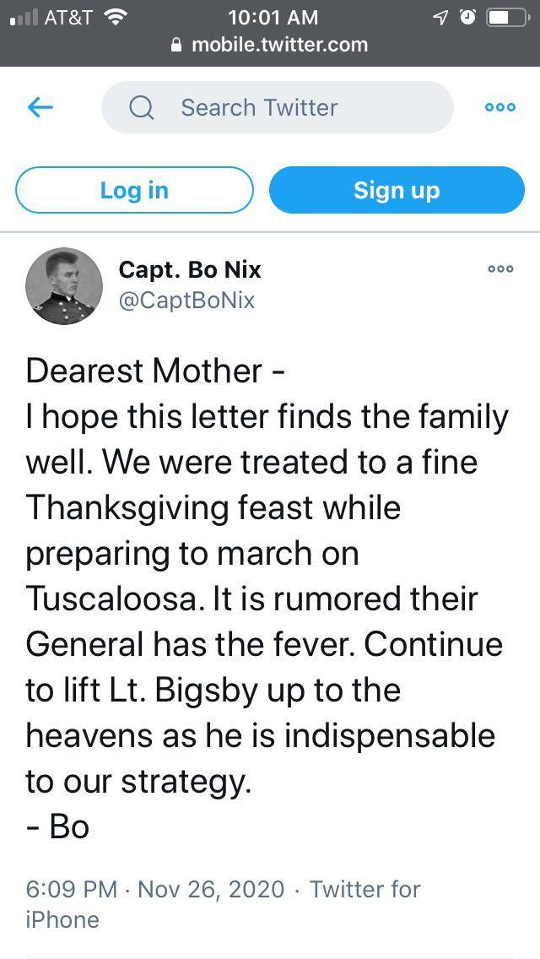Tap the back arrow icon
Image resolution: width=540 pixels, height=959 pixels.
[x=40, y=107]
